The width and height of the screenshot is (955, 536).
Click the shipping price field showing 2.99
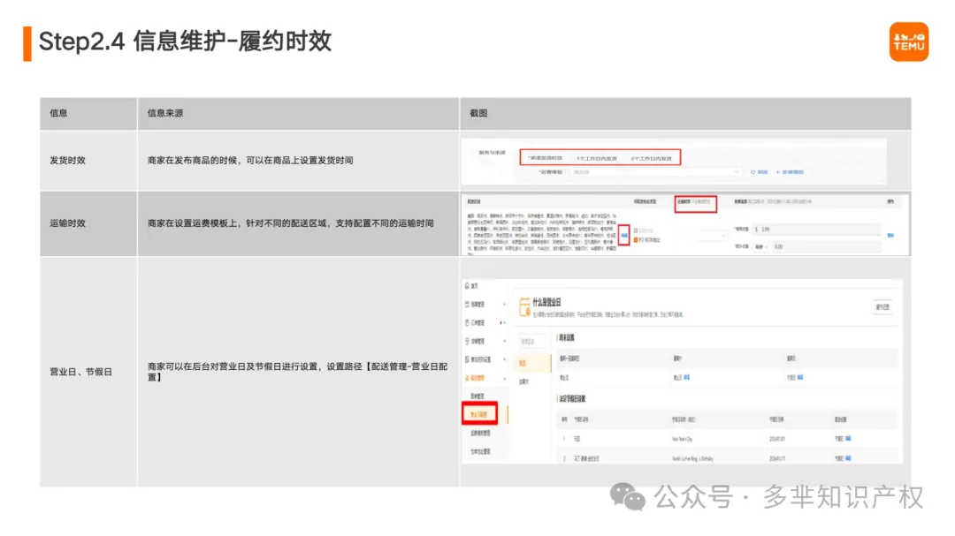click(816, 230)
